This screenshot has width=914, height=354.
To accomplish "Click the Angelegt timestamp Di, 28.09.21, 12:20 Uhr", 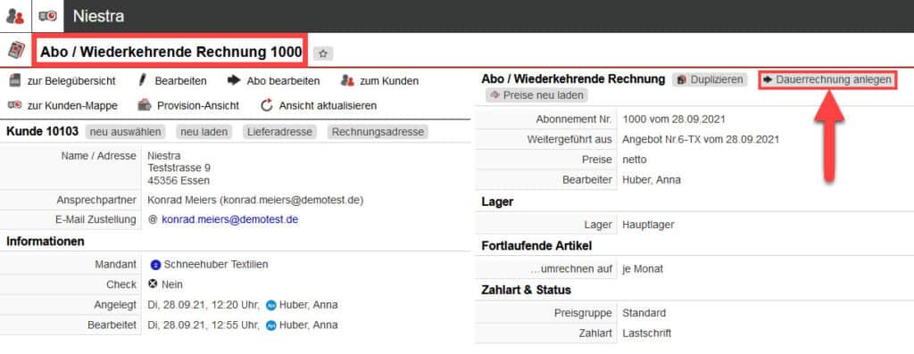I will tap(204, 305).
